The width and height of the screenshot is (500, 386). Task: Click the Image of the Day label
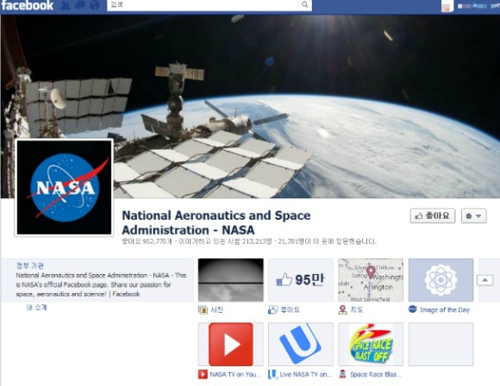(x=445, y=310)
